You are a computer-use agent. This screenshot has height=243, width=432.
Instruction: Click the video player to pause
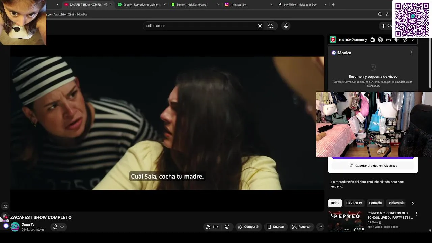(167, 123)
